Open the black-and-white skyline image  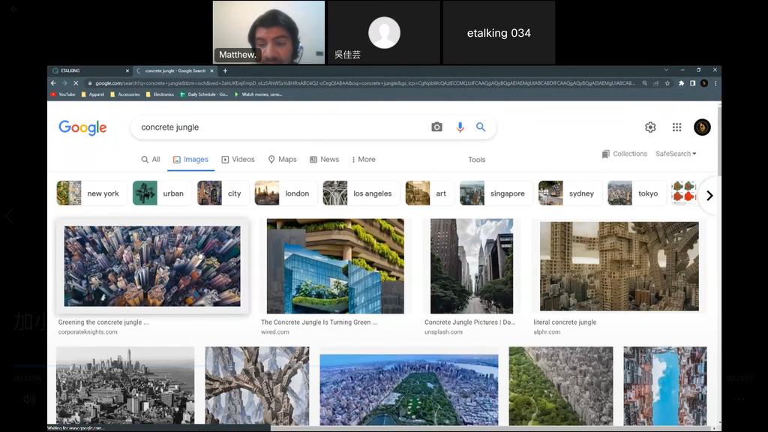pos(125,385)
